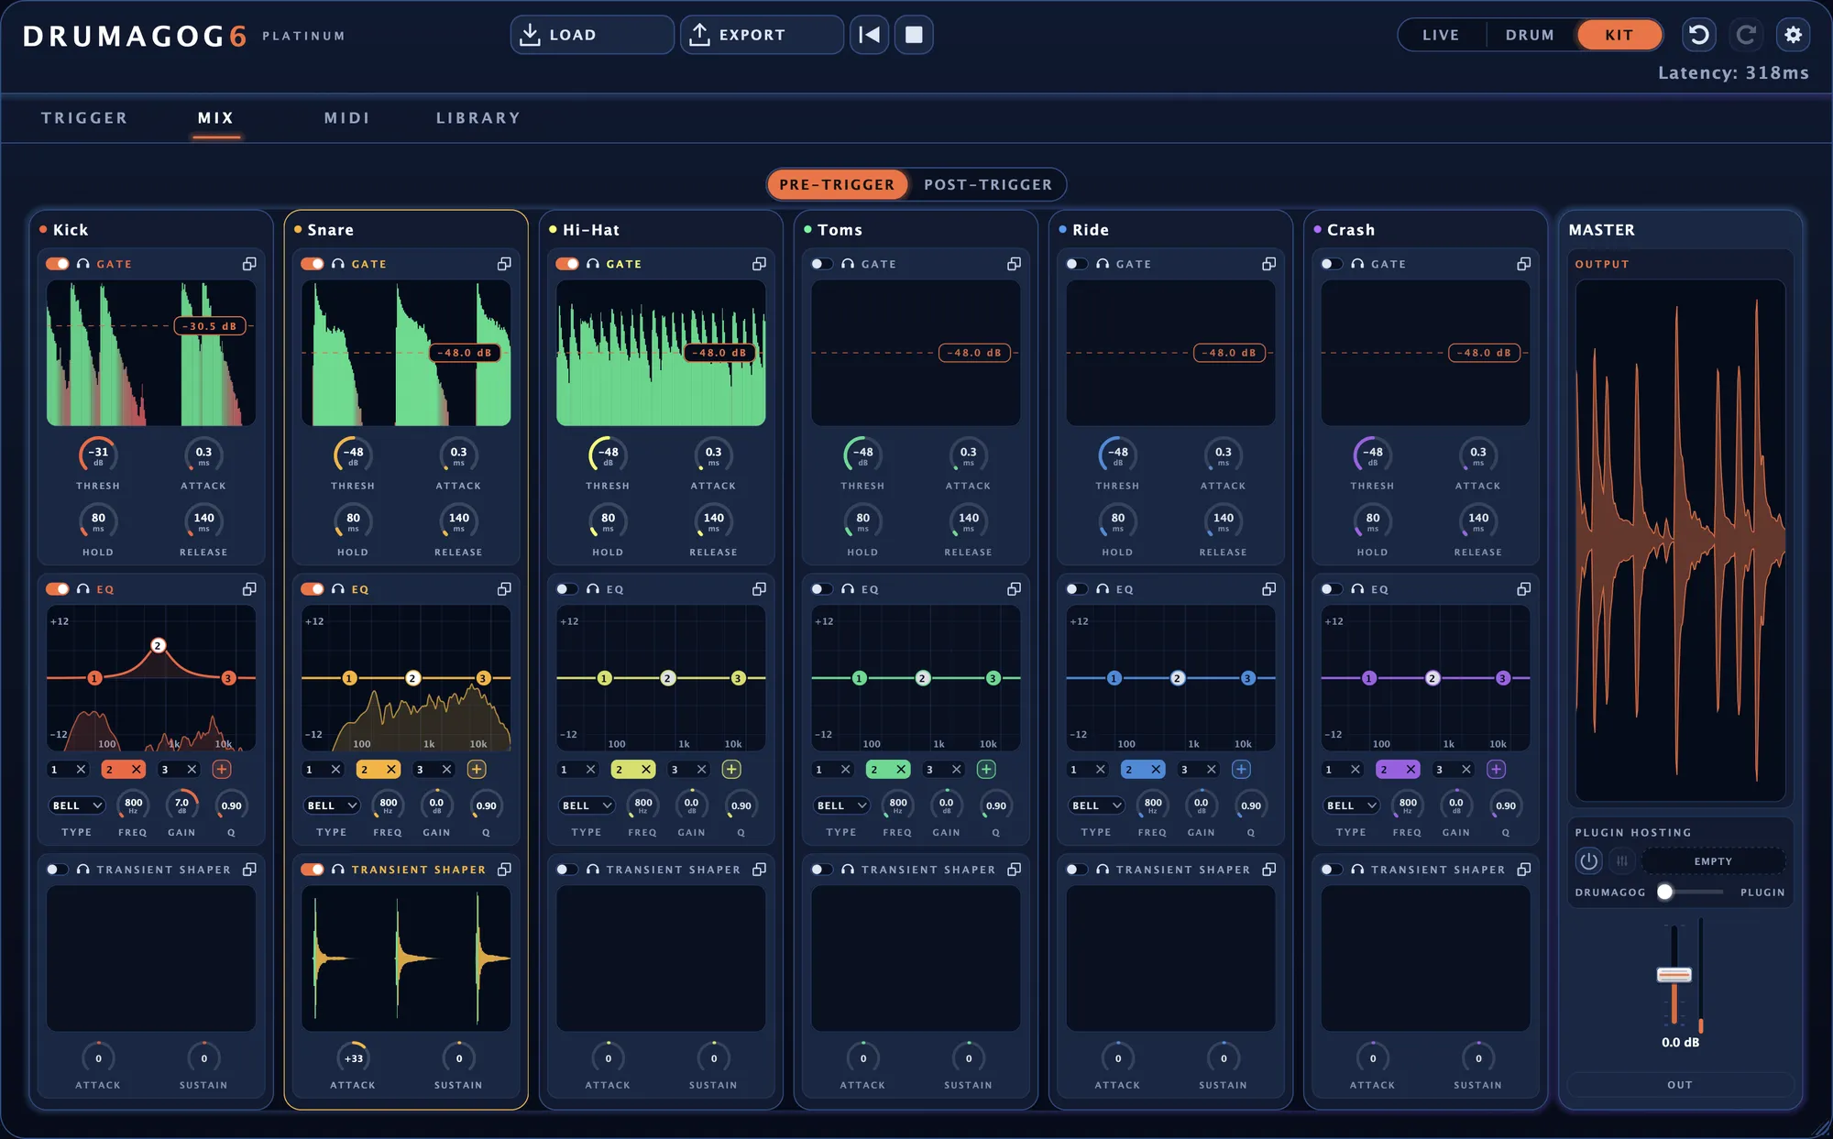This screenshot has height=1139, width=1833.
Task: Switch to LIVE view
Action: coord(1441,35)
